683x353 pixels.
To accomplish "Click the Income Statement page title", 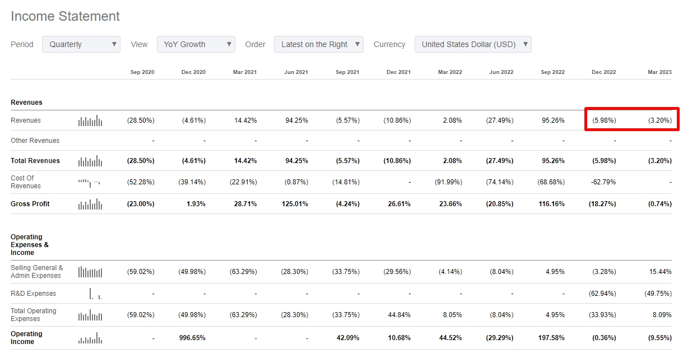I will pos(65,16).
